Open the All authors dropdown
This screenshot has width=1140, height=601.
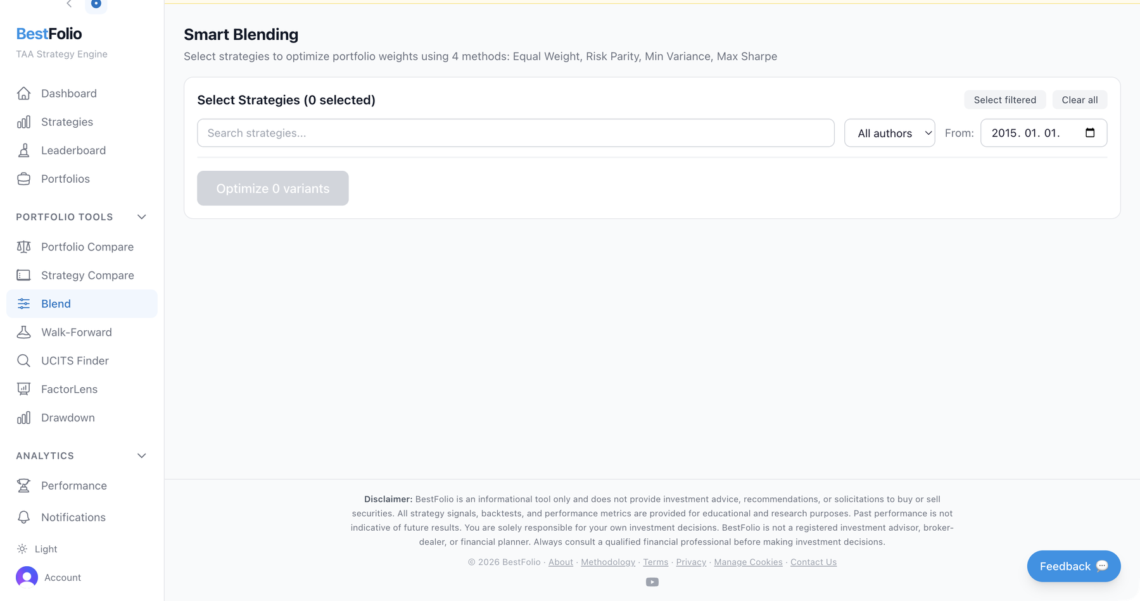coord(889,133)
